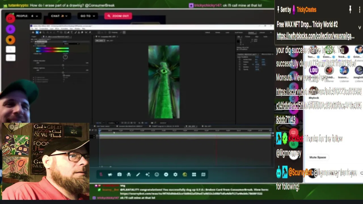Click the Zoom Out button
Image resolution: width=363 pixels, height=204 pixels.
[118, 16]
